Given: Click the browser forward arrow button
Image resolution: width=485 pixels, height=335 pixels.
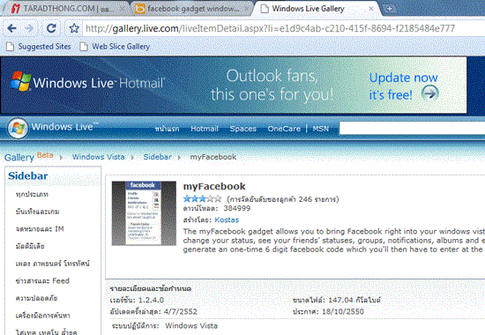Looking at the screenshot, I should (29, 29).
